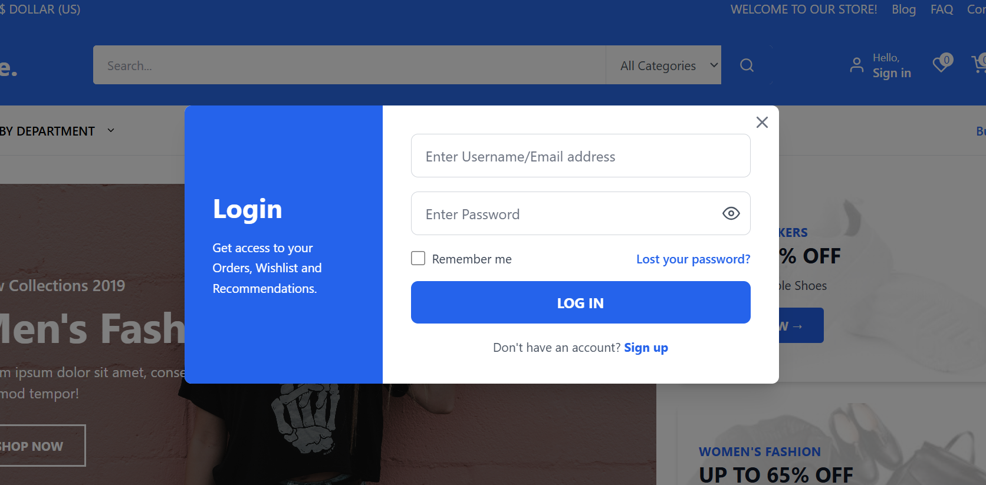Screen dimensions: 986x485
Task: Click the Lost your password link
Action: (693, 259)
